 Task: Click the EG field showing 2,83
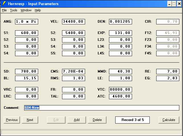(168, 78)
